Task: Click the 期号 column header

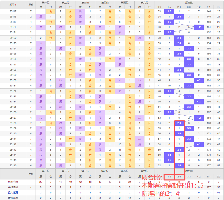Action: click(12, 5)
